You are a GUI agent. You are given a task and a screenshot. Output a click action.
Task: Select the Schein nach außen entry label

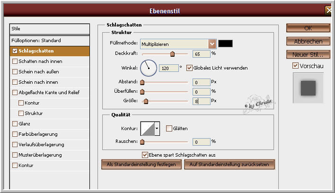39,71
